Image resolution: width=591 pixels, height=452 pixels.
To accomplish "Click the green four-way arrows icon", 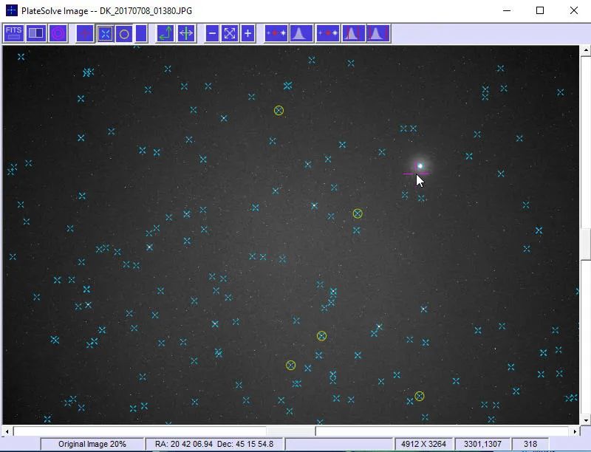I will [186, 33].
